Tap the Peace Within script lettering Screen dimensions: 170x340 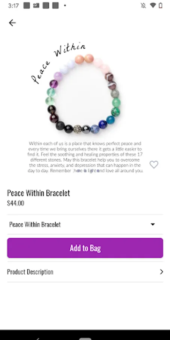click(x=59, y=62)
